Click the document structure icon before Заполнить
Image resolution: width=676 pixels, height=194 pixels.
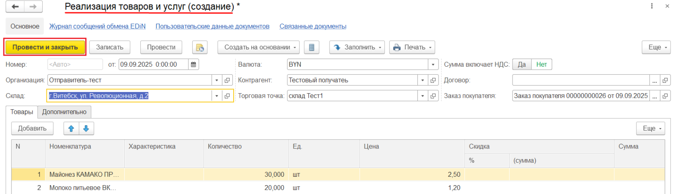point(311,47)
